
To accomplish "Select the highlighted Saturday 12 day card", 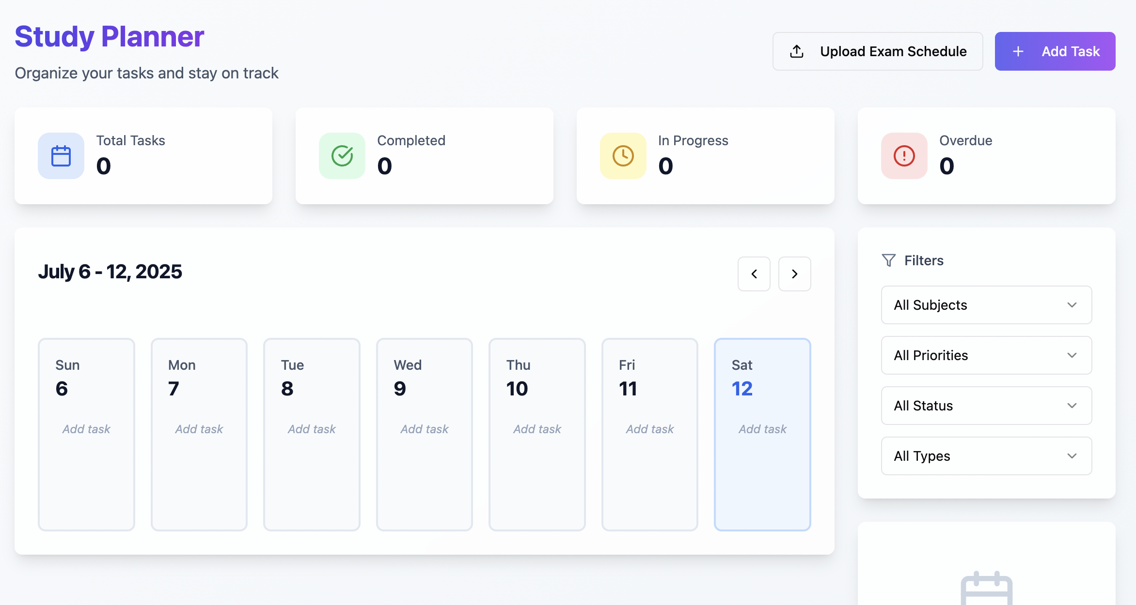I will point(762,479).
